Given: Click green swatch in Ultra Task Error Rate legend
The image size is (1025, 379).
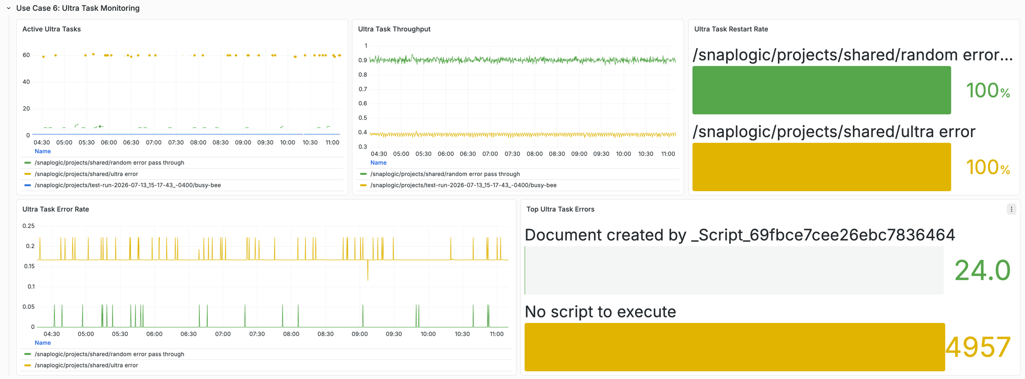Looking at the screenshot, I should [x=28, y=354].
